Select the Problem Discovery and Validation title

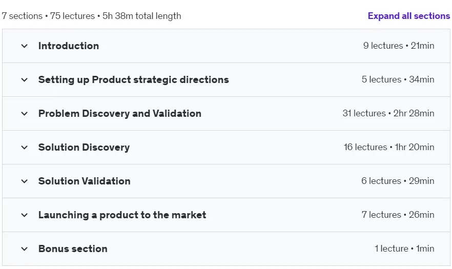pyautogui.click(x=119, y=114)
